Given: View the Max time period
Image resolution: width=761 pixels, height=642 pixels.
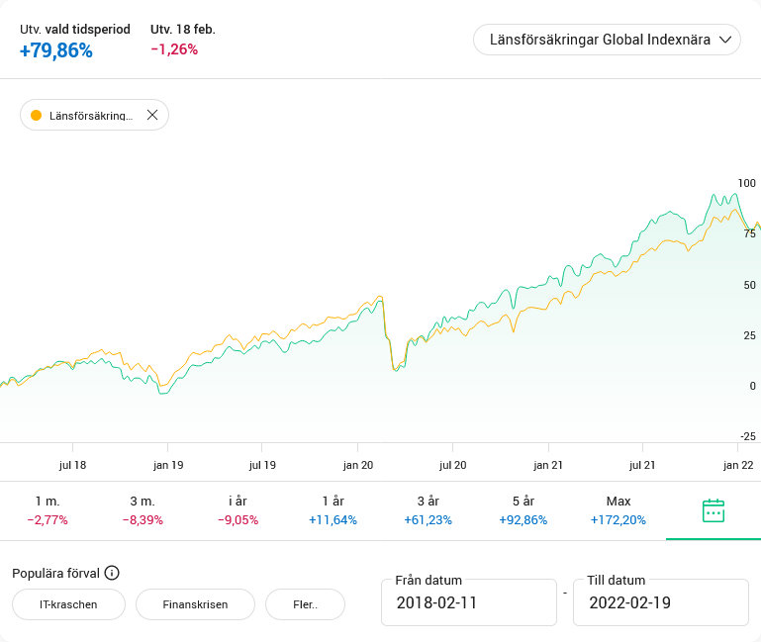Looking at the screenshot, I should tap(618, 510).
